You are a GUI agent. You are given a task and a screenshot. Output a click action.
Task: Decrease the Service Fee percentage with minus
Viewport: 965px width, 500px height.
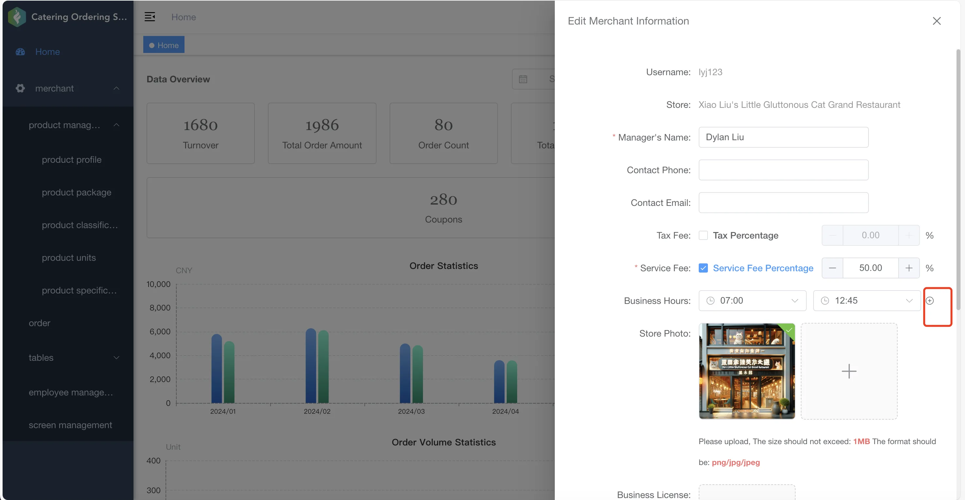pyautogui.click(x=833, y=268)
